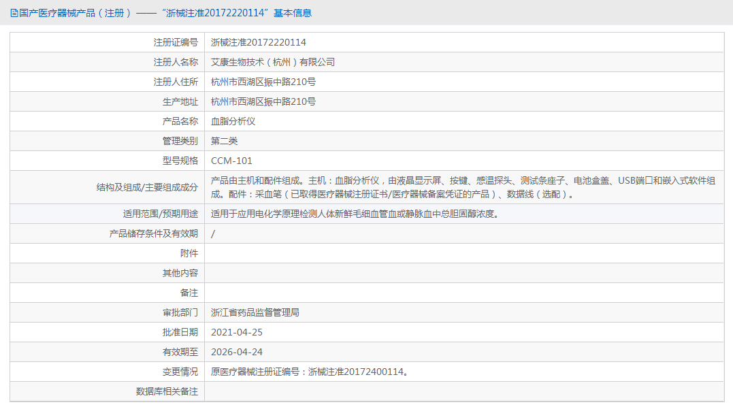
Task: Select model value CCM-101
Action: pyautogui.click(x=231, y=161)
